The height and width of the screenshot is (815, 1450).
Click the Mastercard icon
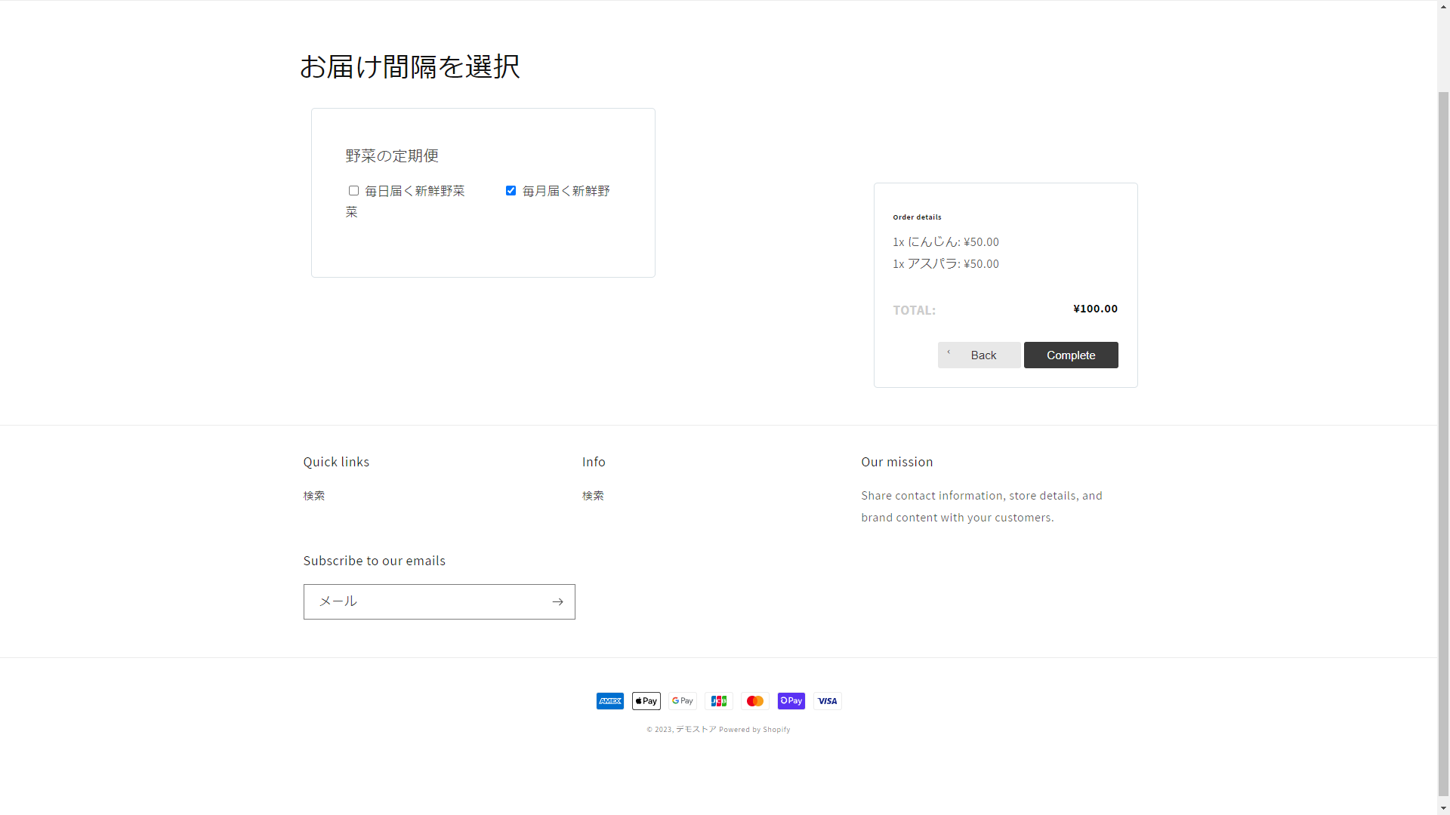[754, 701]
